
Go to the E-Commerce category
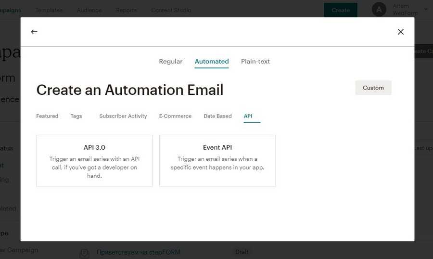pyautogui.click(x=175, y=116)
